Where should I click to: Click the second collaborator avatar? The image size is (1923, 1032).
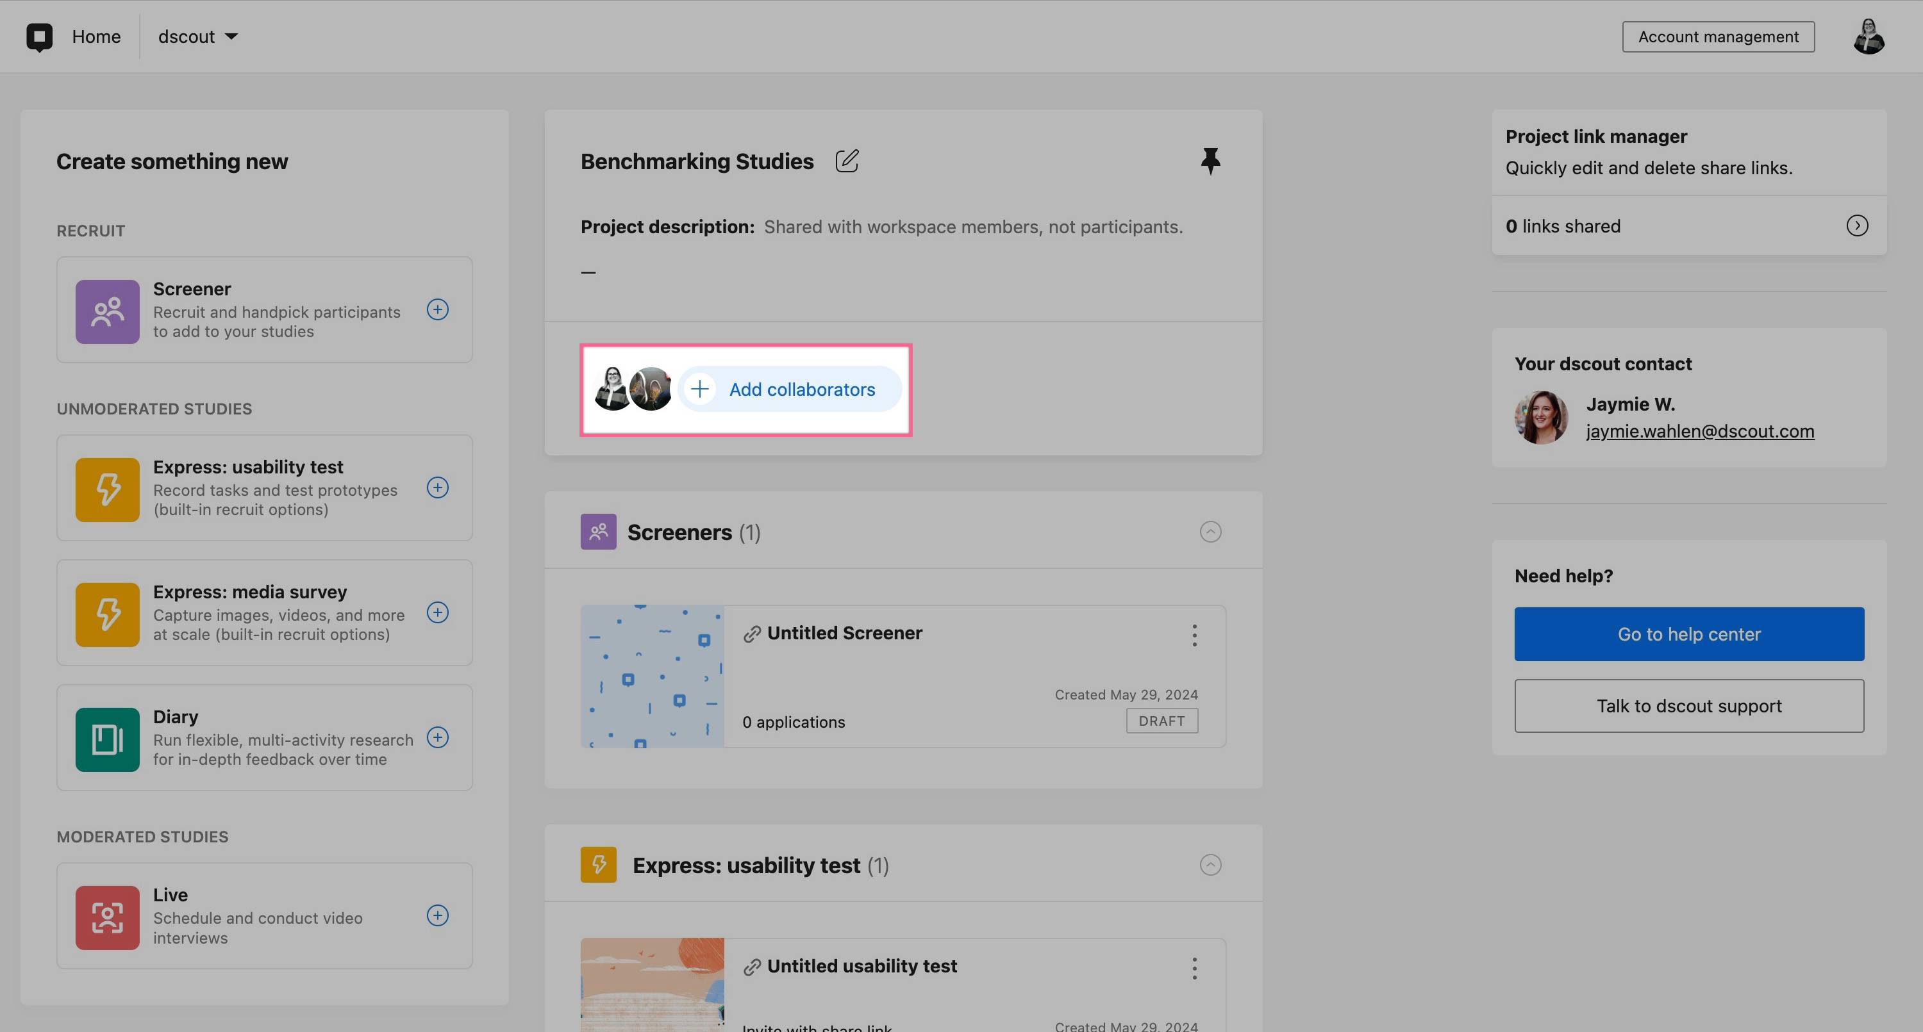(650, 389)
